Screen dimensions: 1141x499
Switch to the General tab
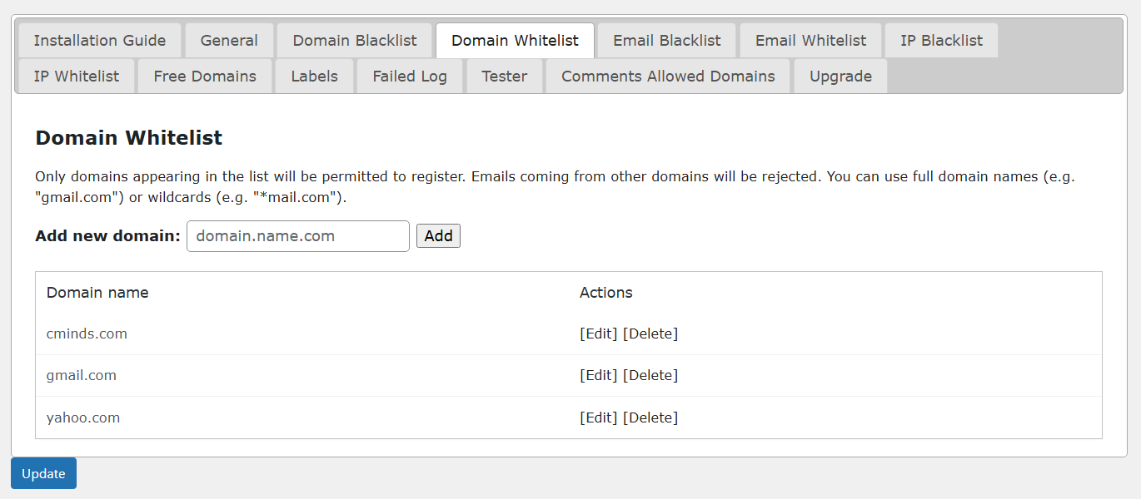(229, 41)
